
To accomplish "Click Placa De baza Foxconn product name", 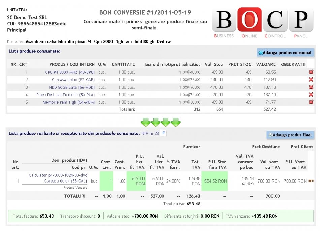I will coord(65,95).
